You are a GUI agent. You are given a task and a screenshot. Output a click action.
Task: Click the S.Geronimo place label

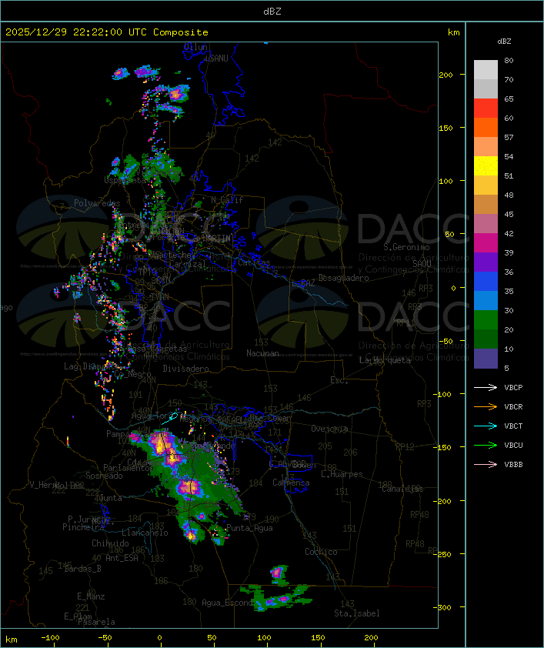(x=406, y=247)
